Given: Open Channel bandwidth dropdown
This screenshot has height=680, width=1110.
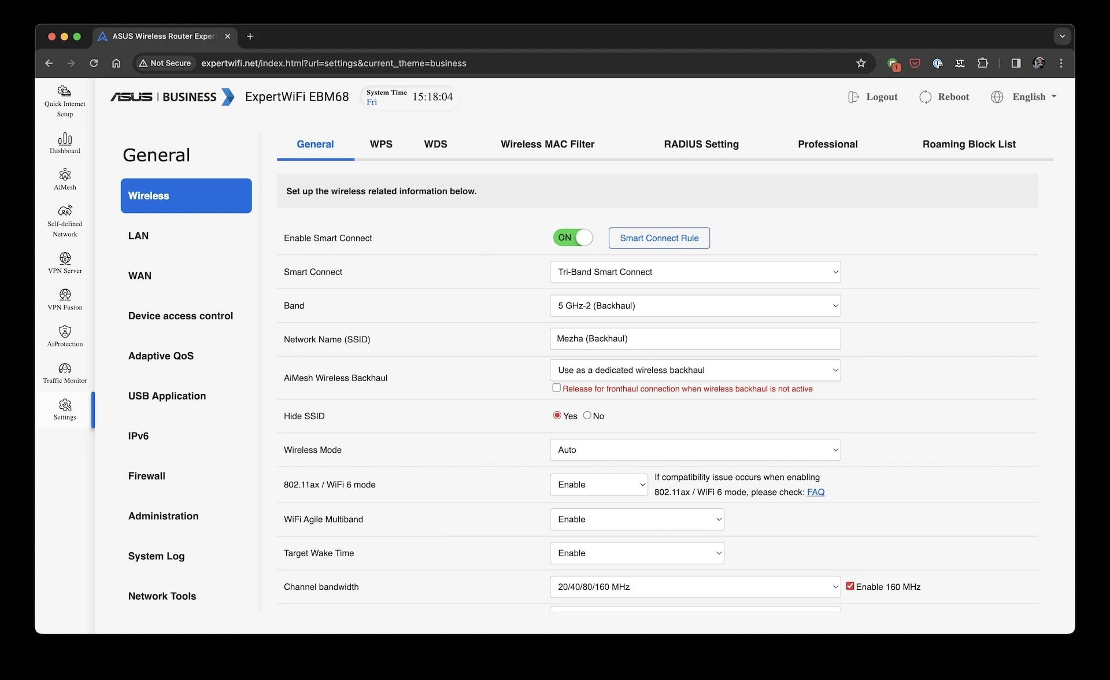Looking at the screenshot, I should click(x=695, y=587).
